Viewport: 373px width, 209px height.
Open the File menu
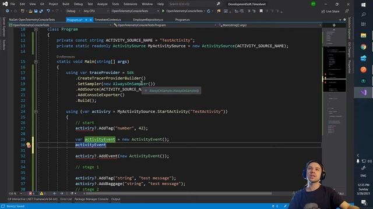(x=13, y=4)
